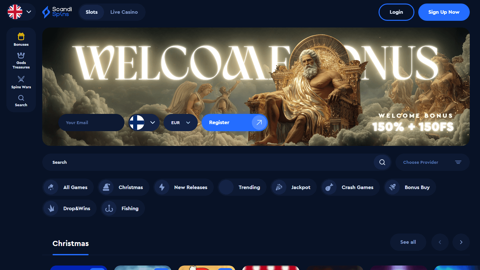Select the Fishing games category
480x270 pixels.
click(x=123, y=208)
